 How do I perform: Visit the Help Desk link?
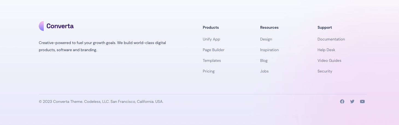point(326,50)
